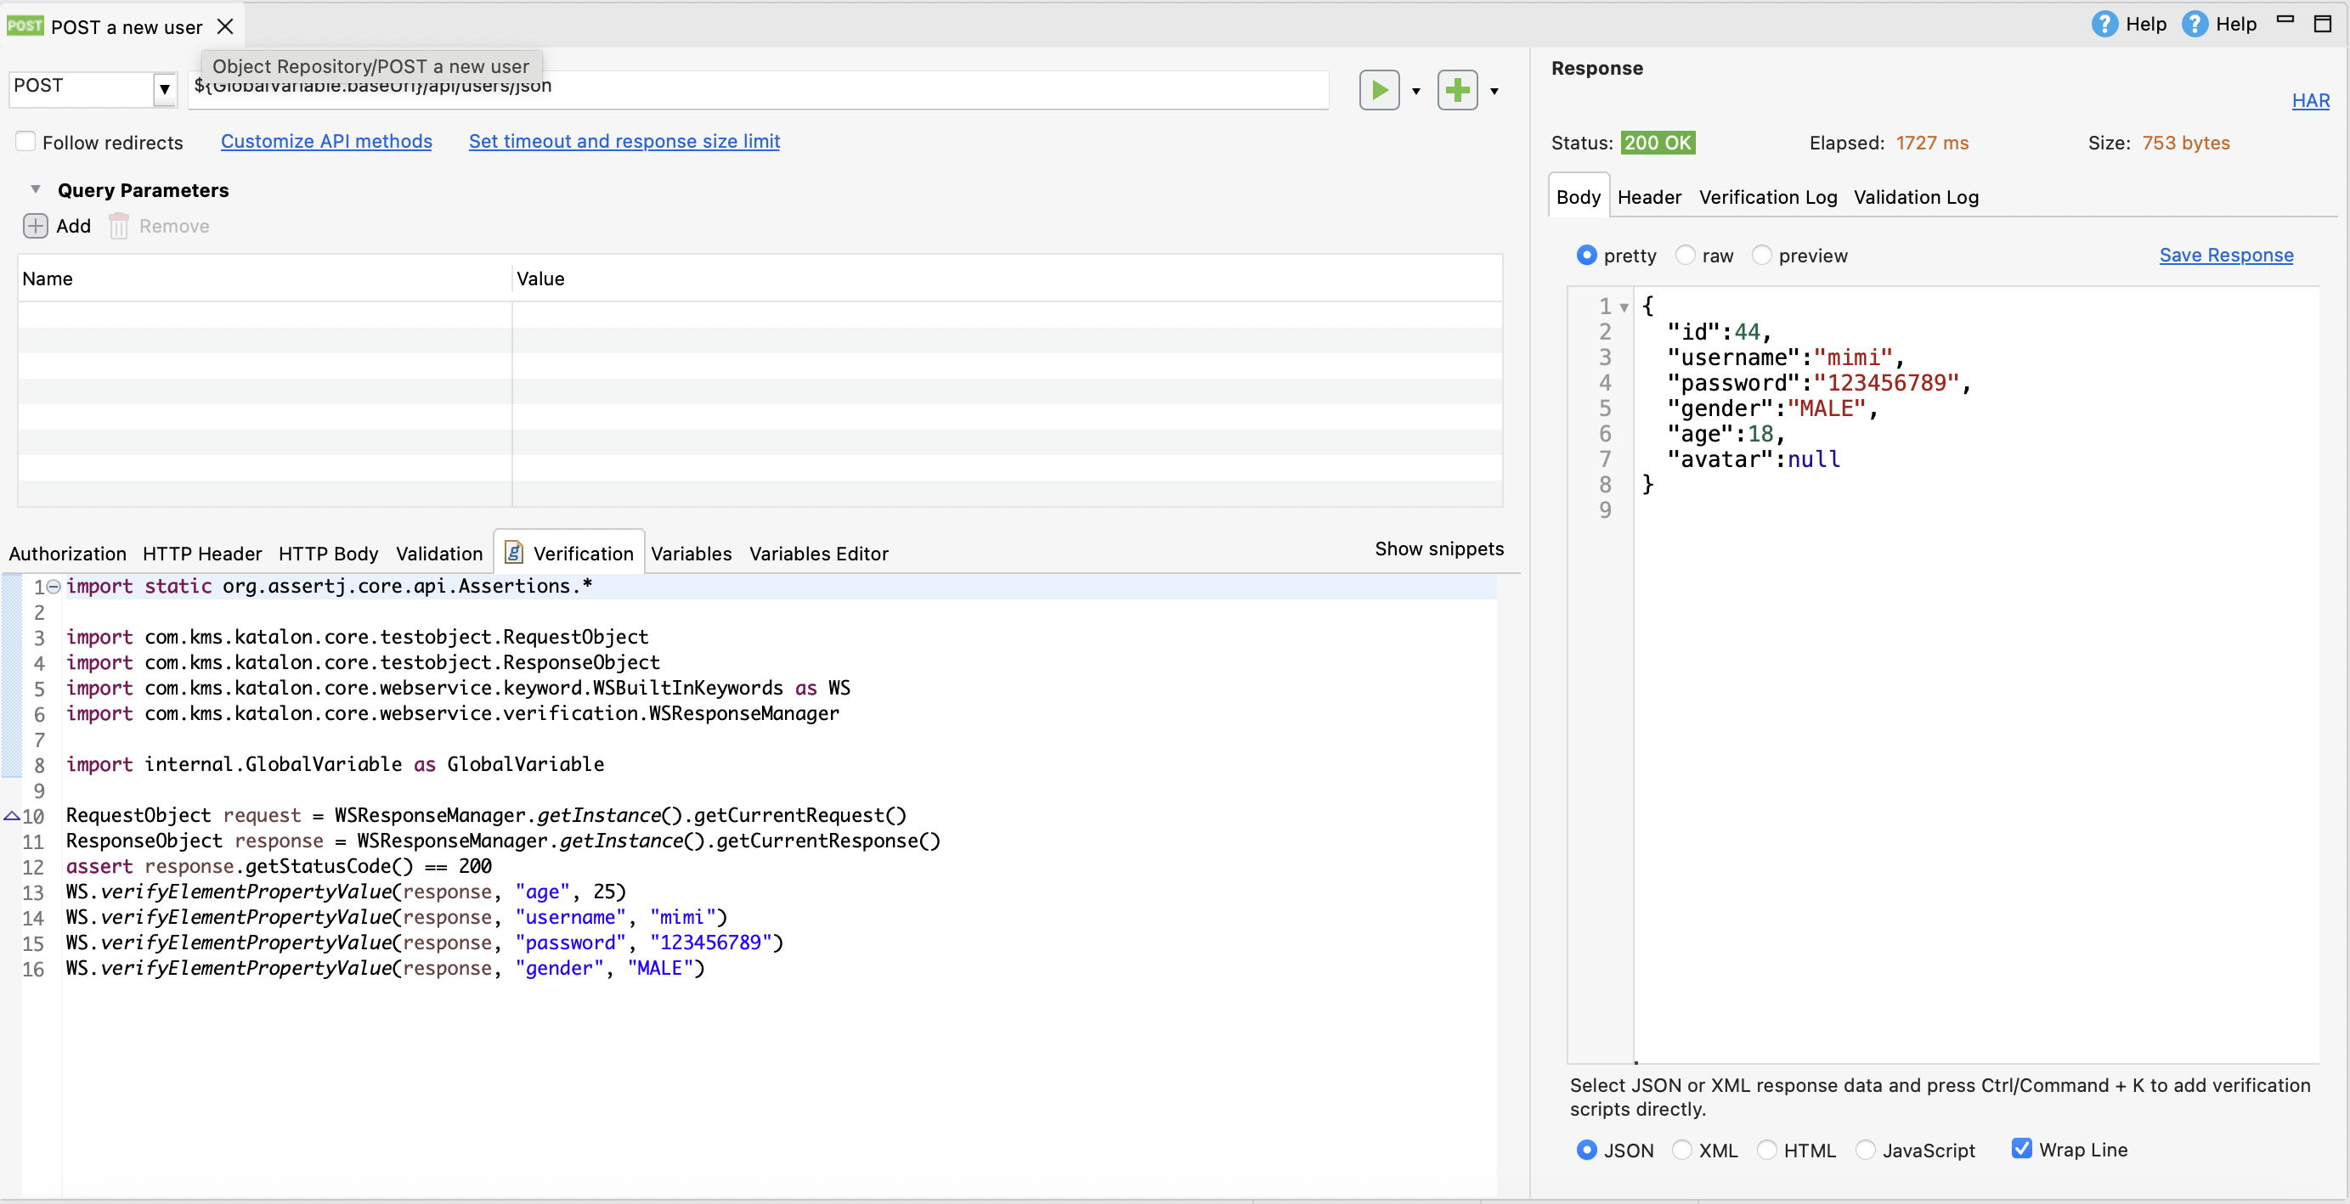Select the JSON format radio button
This screenshot has height=1204, width=2350.
[x=1586, y=1150]
